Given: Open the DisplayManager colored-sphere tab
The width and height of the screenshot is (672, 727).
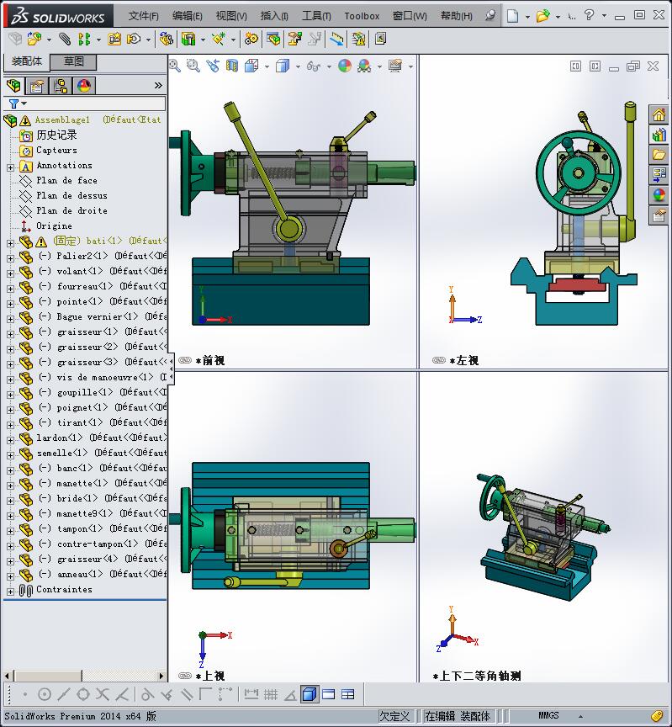Looking at the screenshot, I should (x=84, y=86).
